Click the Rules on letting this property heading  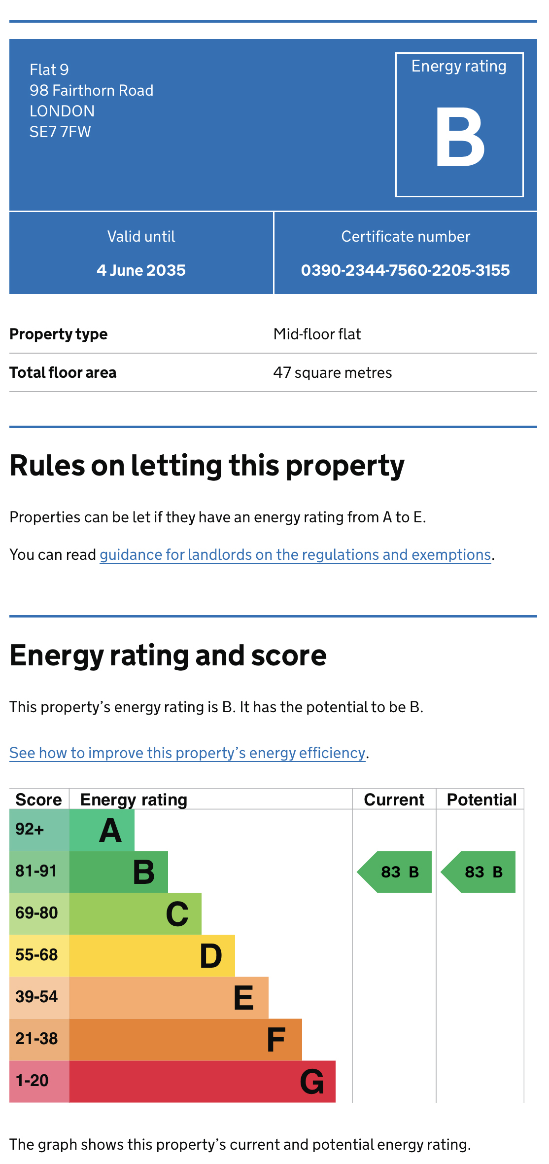[207, 466]
